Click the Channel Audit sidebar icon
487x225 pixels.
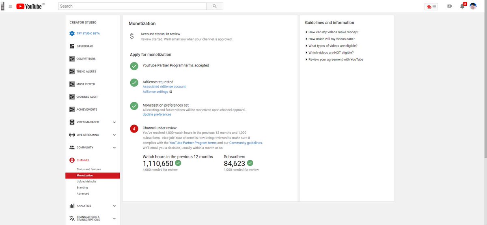(x=72, y=97)
